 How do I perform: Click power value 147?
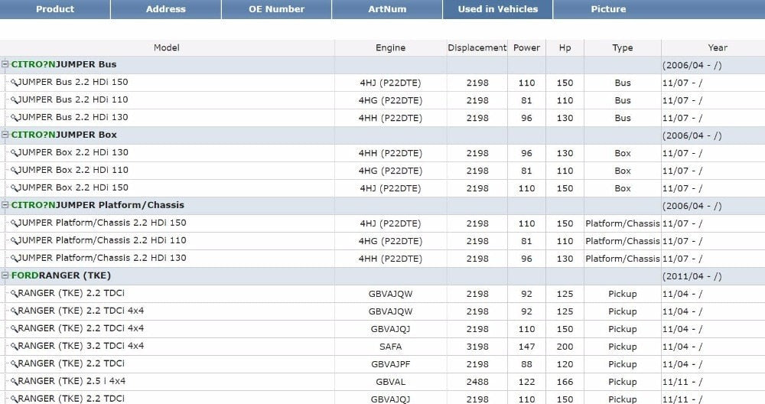526,347
